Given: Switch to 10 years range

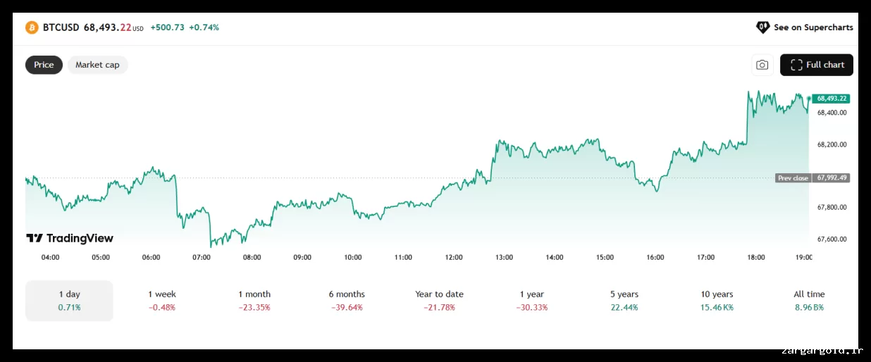Looking at the screenshot, I should pos(717,301).
